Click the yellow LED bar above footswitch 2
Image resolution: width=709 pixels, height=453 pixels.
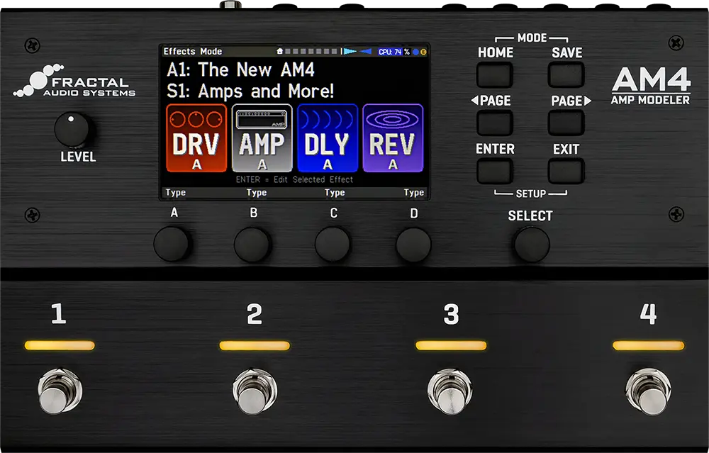tap(255, 345)
